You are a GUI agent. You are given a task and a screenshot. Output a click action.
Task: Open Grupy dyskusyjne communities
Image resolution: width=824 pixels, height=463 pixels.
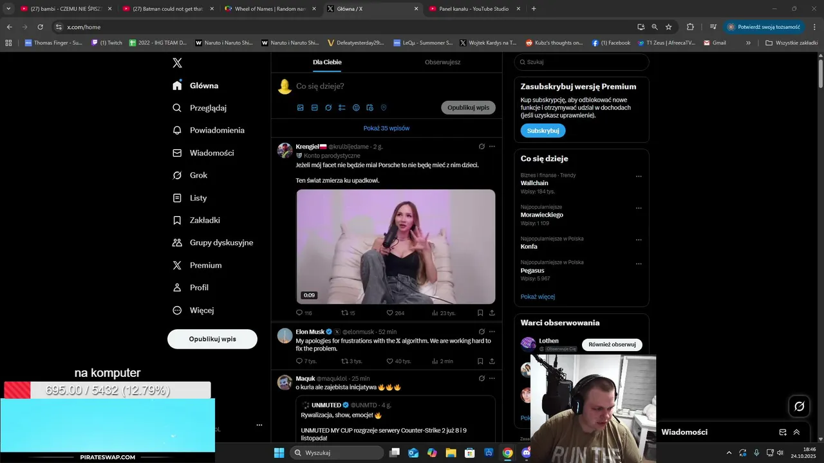(x=213, y=243)
